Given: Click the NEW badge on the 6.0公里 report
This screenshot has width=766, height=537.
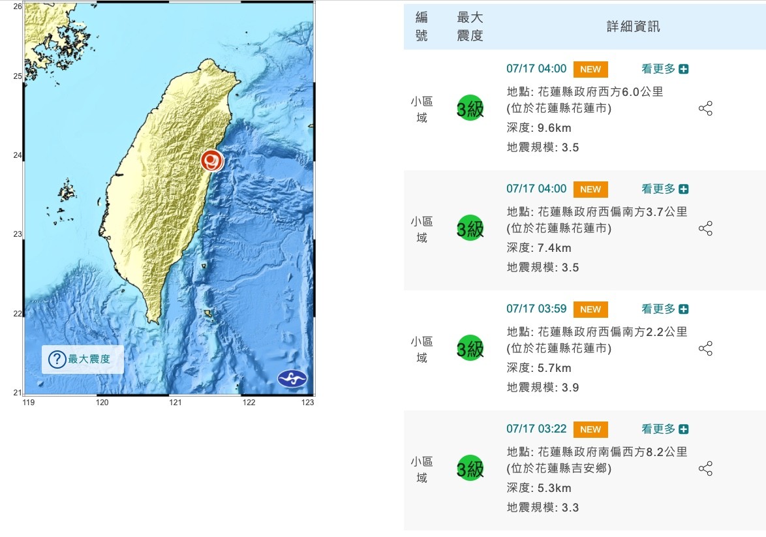Looking at the screenshot, I should 590,69.
